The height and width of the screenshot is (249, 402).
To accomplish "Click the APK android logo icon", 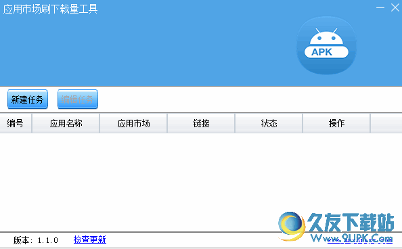I will 326,45.
